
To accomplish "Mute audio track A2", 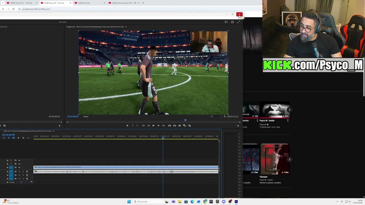I will [19, 175].
